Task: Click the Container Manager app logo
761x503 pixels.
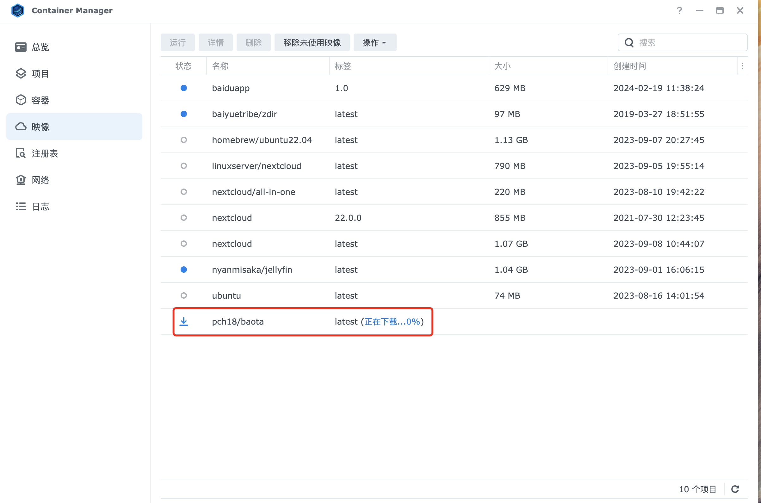Action: (18, 10)
